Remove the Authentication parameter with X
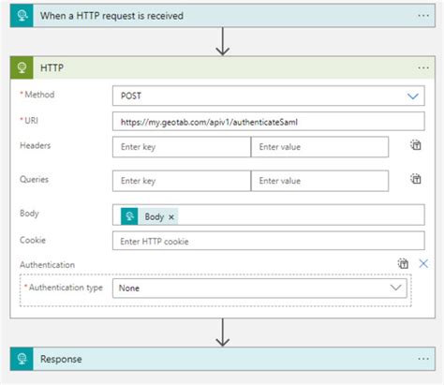Image resolution: width=444 pixels, height=385 pixels. coord(423,263)
